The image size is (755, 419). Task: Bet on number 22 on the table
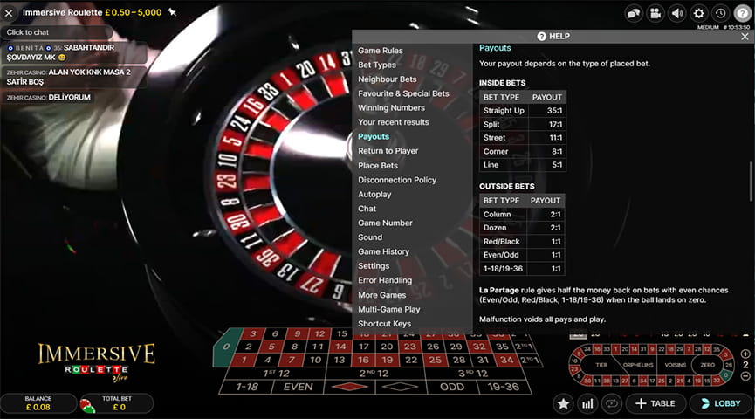[x=411, y=361]
